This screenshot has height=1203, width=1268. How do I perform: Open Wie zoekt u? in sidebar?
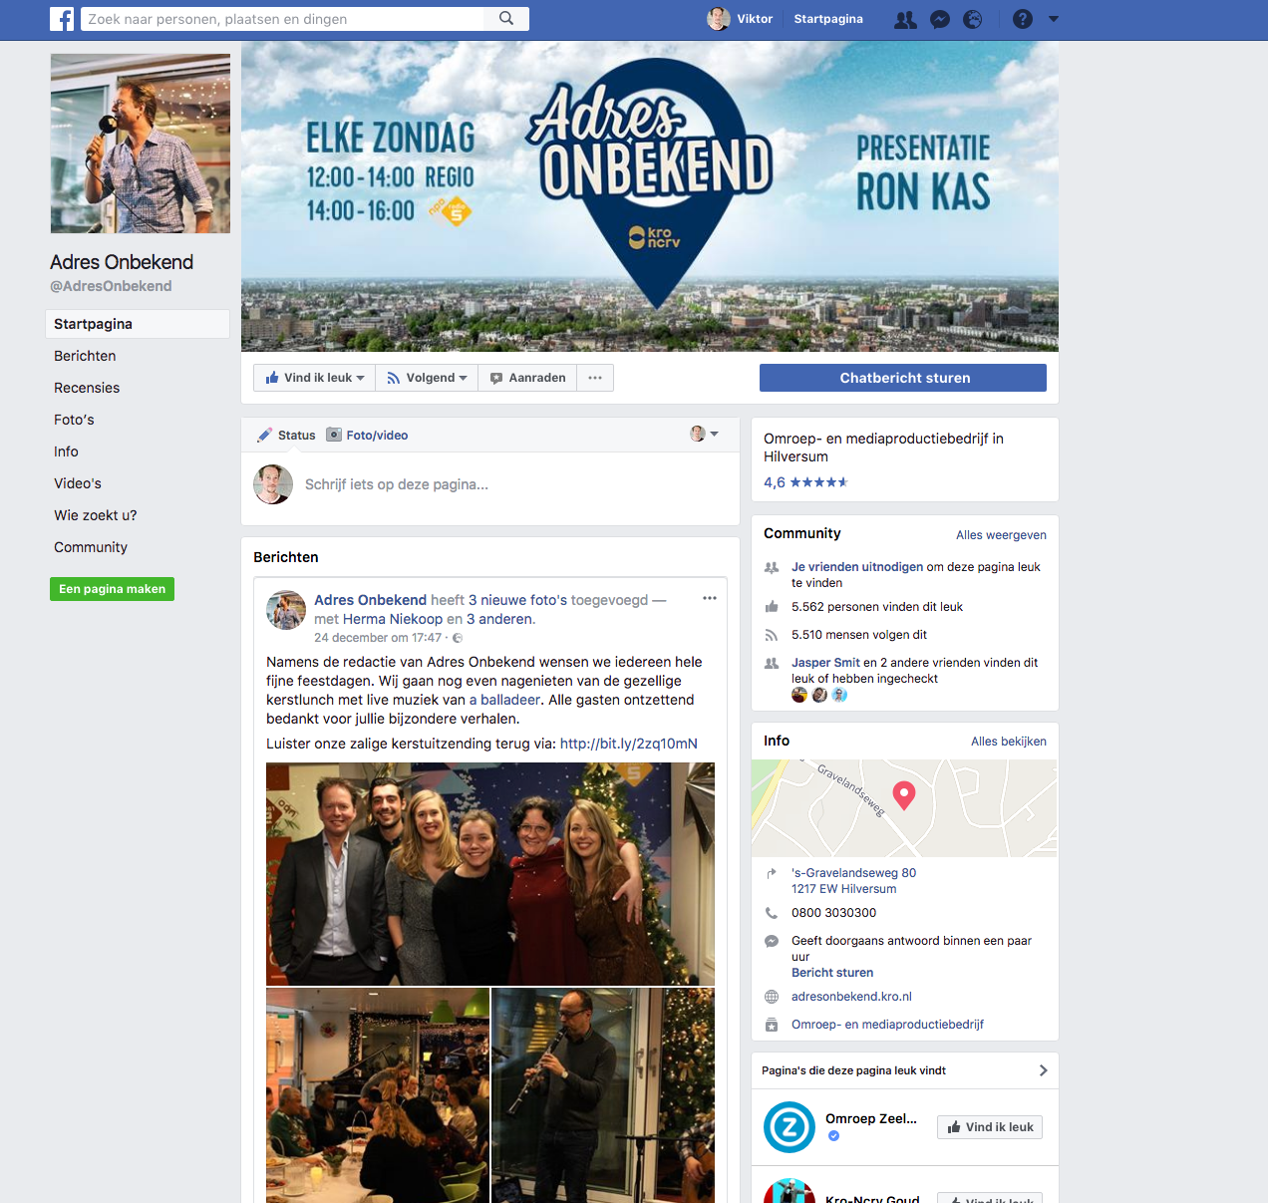(x=96, y=515)
